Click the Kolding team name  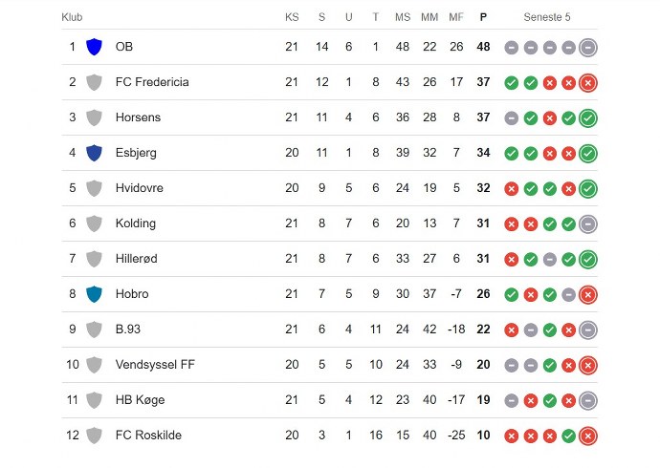coord(135,223)
